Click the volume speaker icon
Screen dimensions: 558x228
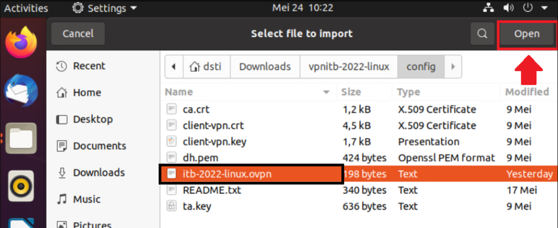[508, 8]
